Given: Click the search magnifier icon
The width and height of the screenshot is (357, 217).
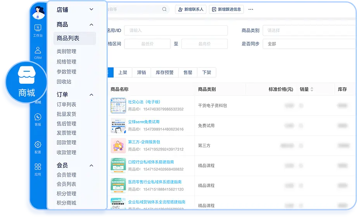Looking at the screenshot, I should 164,9.
